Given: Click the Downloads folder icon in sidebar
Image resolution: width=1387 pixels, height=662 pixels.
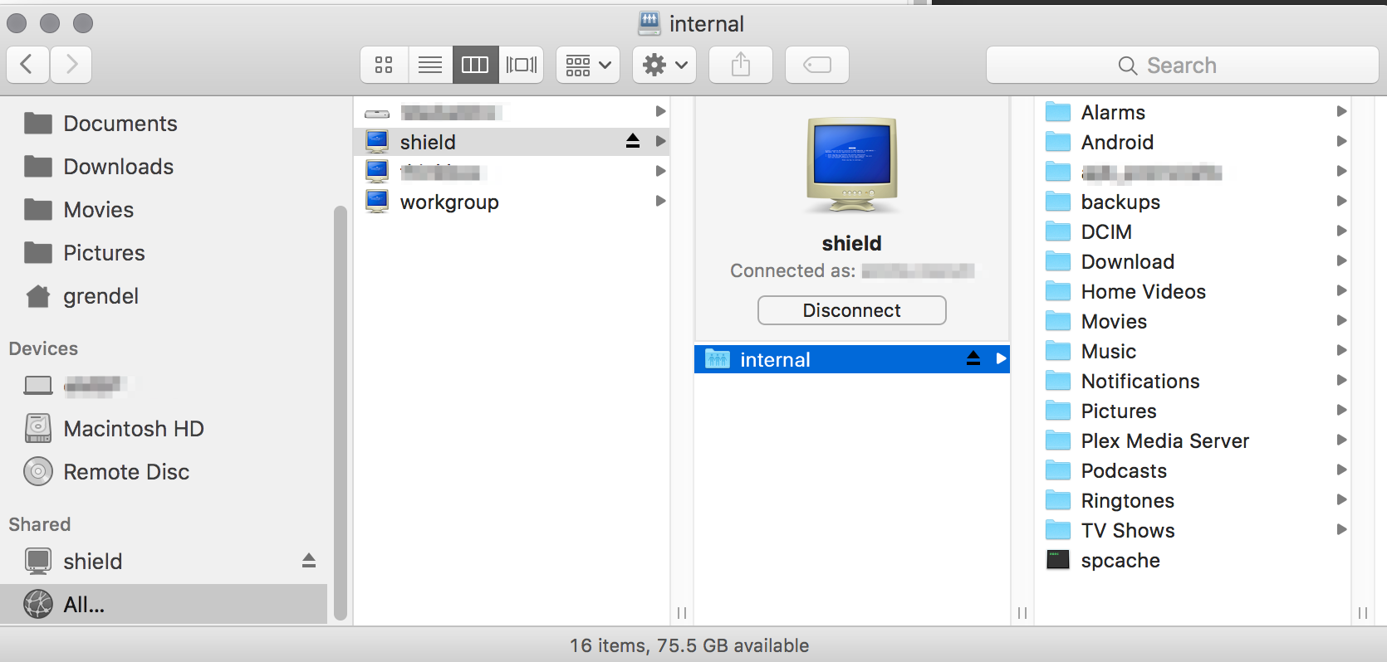Looking at the screenshot, I should click(x=38, y=167).
